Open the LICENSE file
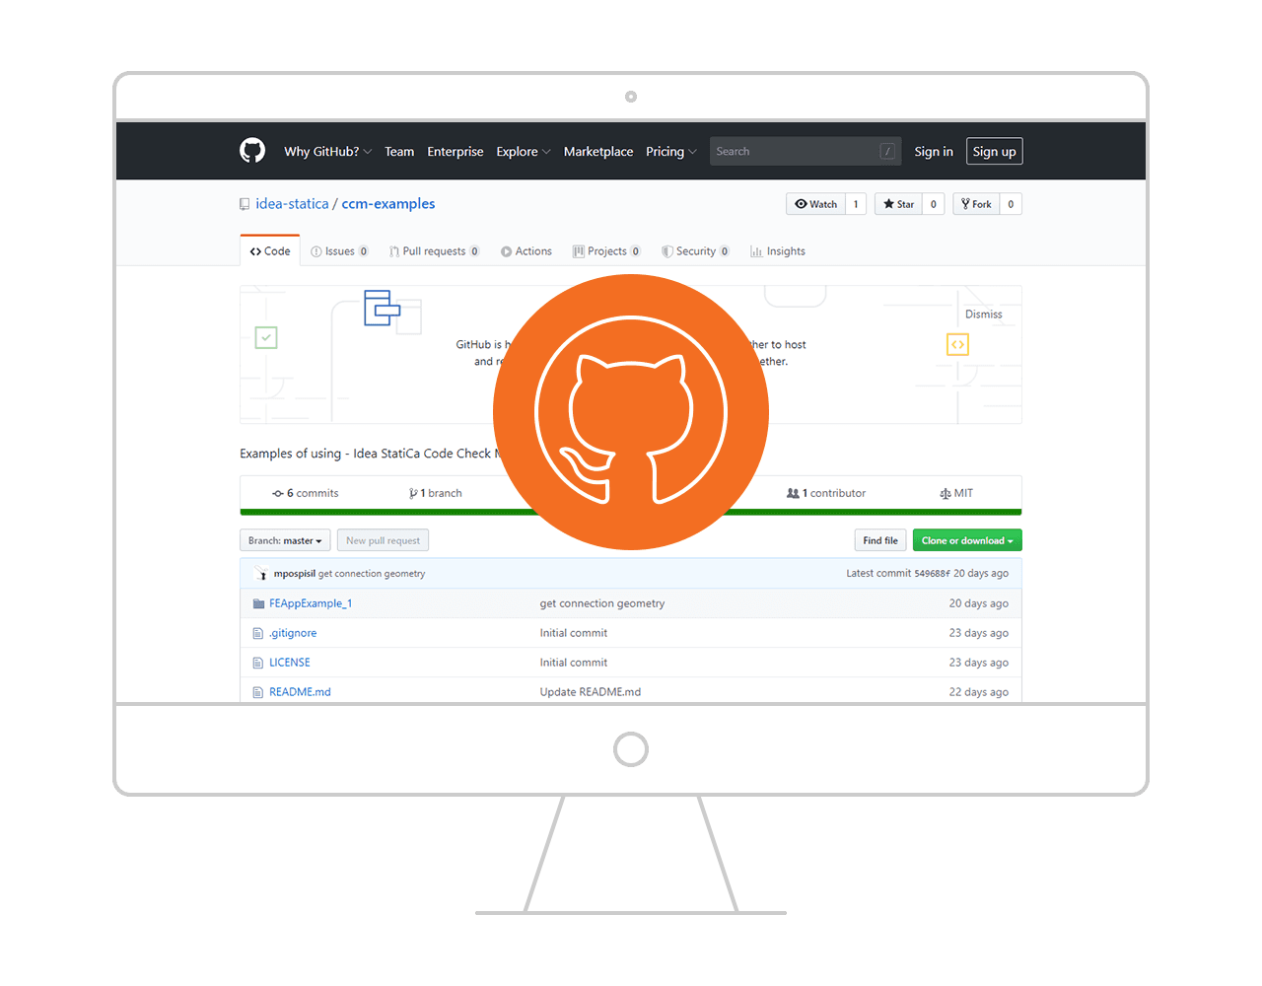1262x986 pixels. click(290, 663)
